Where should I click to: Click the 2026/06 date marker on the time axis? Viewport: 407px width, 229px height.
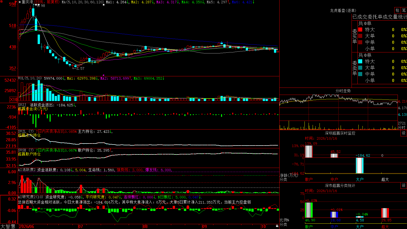click(x=27, y=226)
